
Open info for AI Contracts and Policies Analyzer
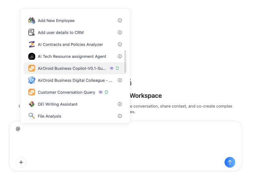click(x=120, y=44)
